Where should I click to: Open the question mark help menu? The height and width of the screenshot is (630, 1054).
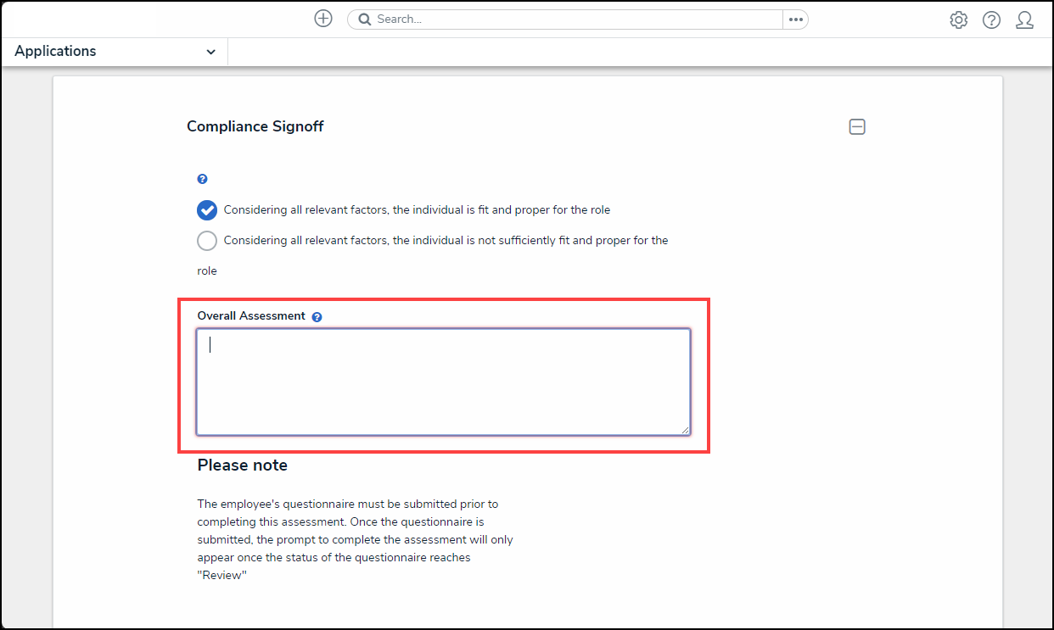click(x=991, y=20)
